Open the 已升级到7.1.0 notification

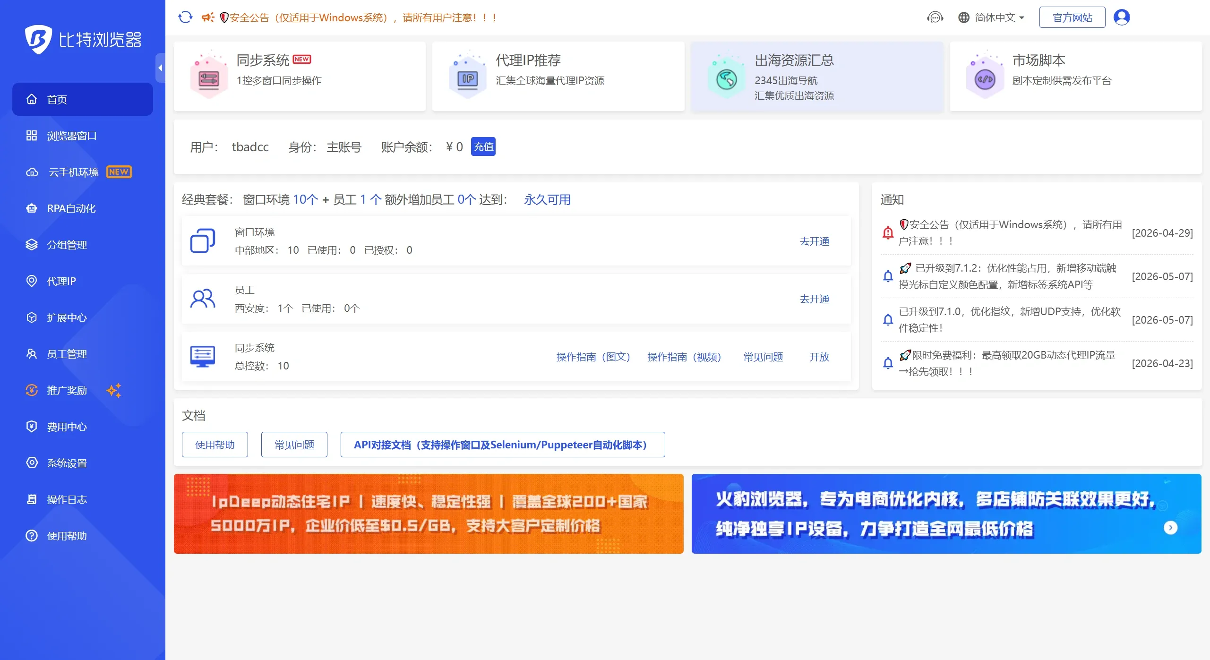pos(1010,320)
